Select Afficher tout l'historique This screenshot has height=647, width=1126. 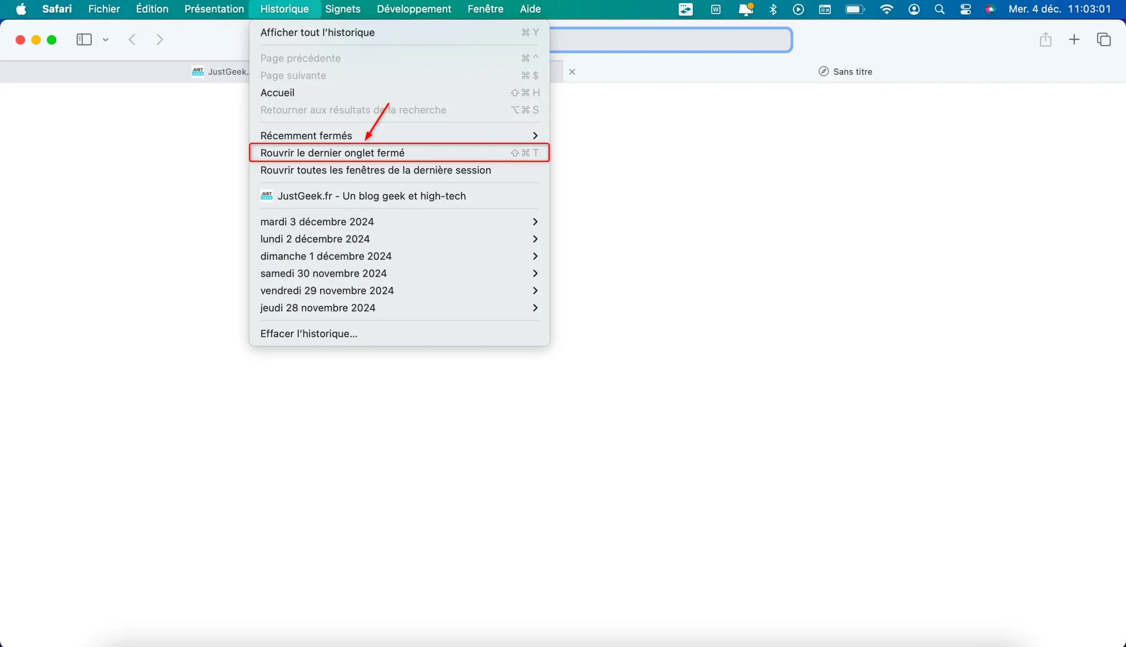point(317,32)
